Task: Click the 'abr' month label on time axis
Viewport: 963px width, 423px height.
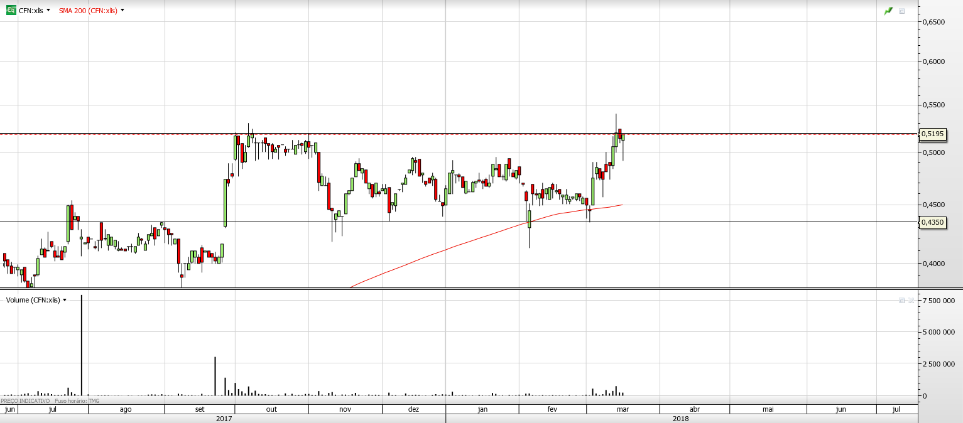Action: (x=695, y=409)
